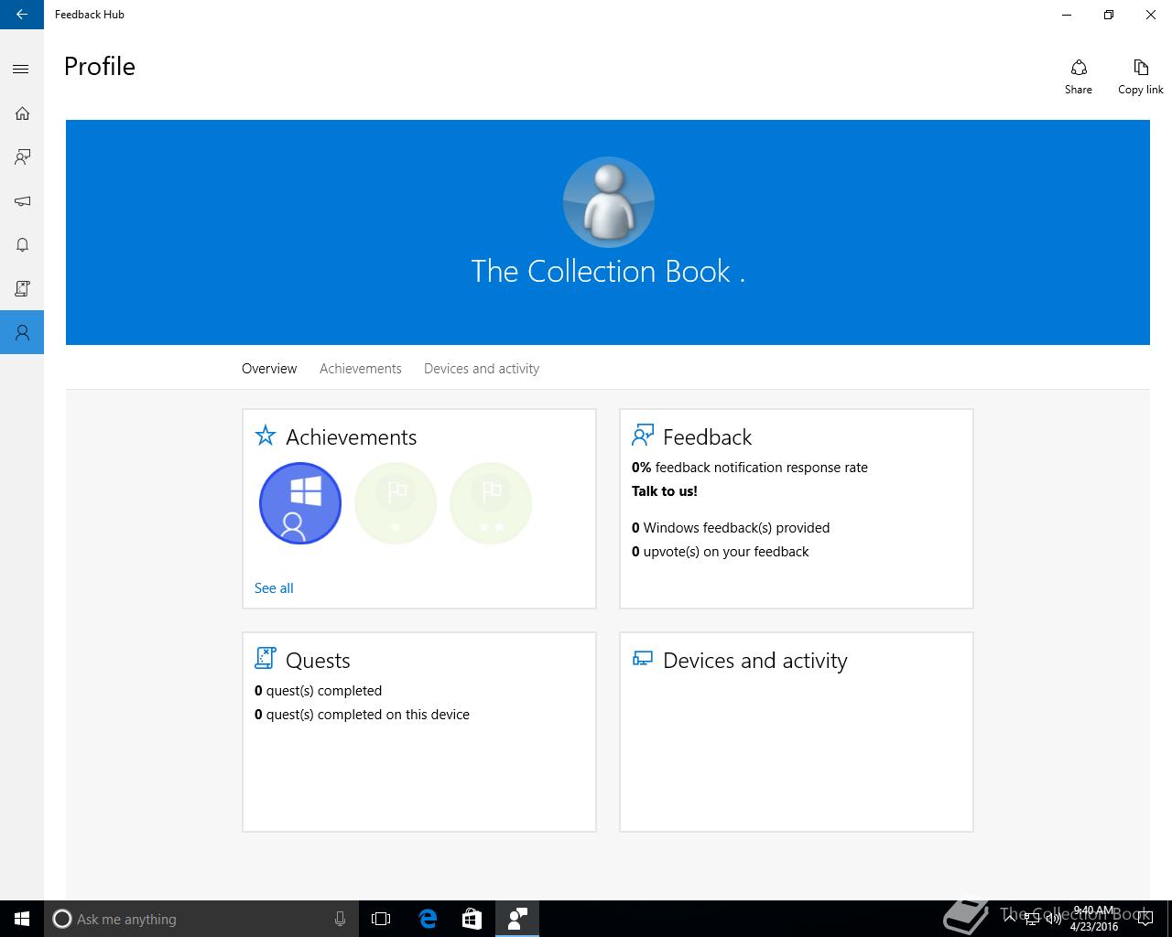Open the hamburger navigation menu
1172x937 pixels.
coord(22,70)
